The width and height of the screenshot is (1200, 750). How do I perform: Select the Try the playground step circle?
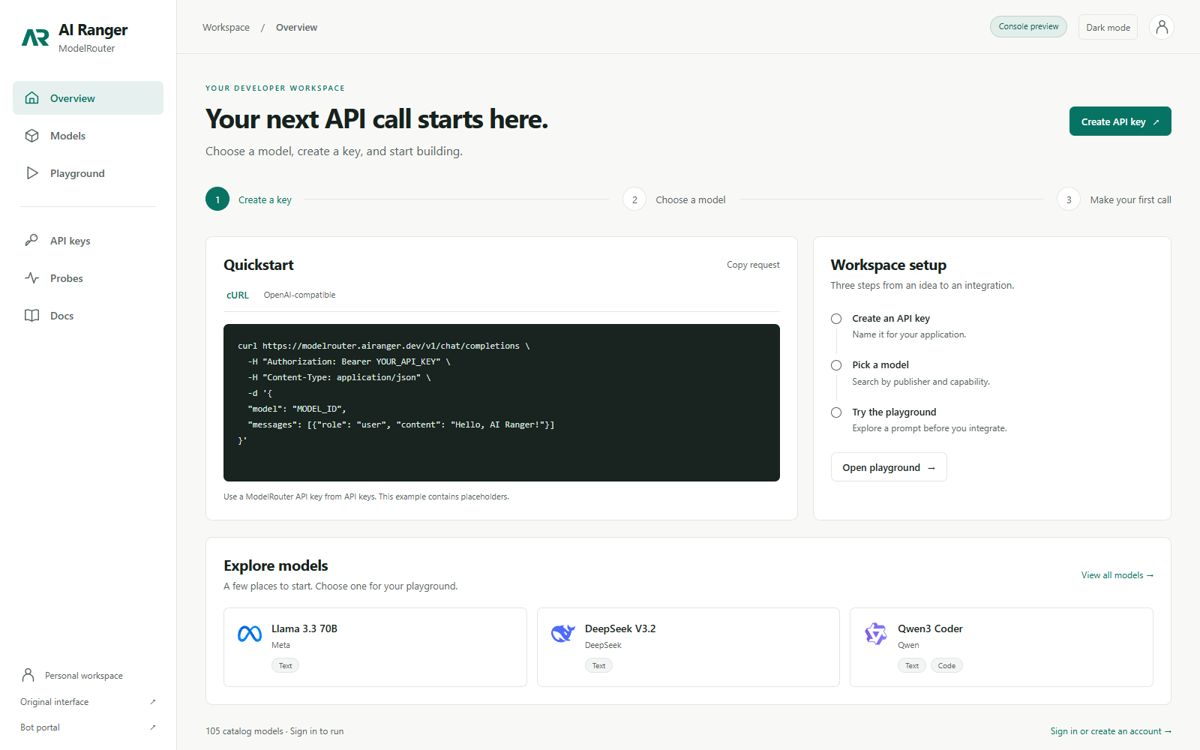tap(836, 412)
